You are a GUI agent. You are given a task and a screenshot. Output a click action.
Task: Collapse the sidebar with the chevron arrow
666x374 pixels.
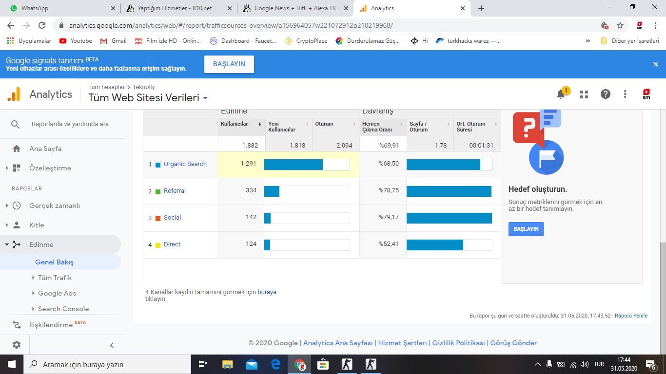(x=112, y=345)
